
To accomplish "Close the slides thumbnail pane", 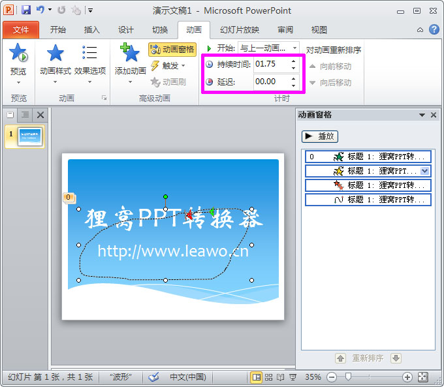I will click(x=40, y=115).
